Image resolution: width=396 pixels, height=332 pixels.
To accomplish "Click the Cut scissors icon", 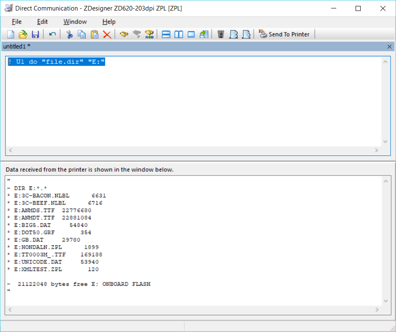I will tap(69, 34).
